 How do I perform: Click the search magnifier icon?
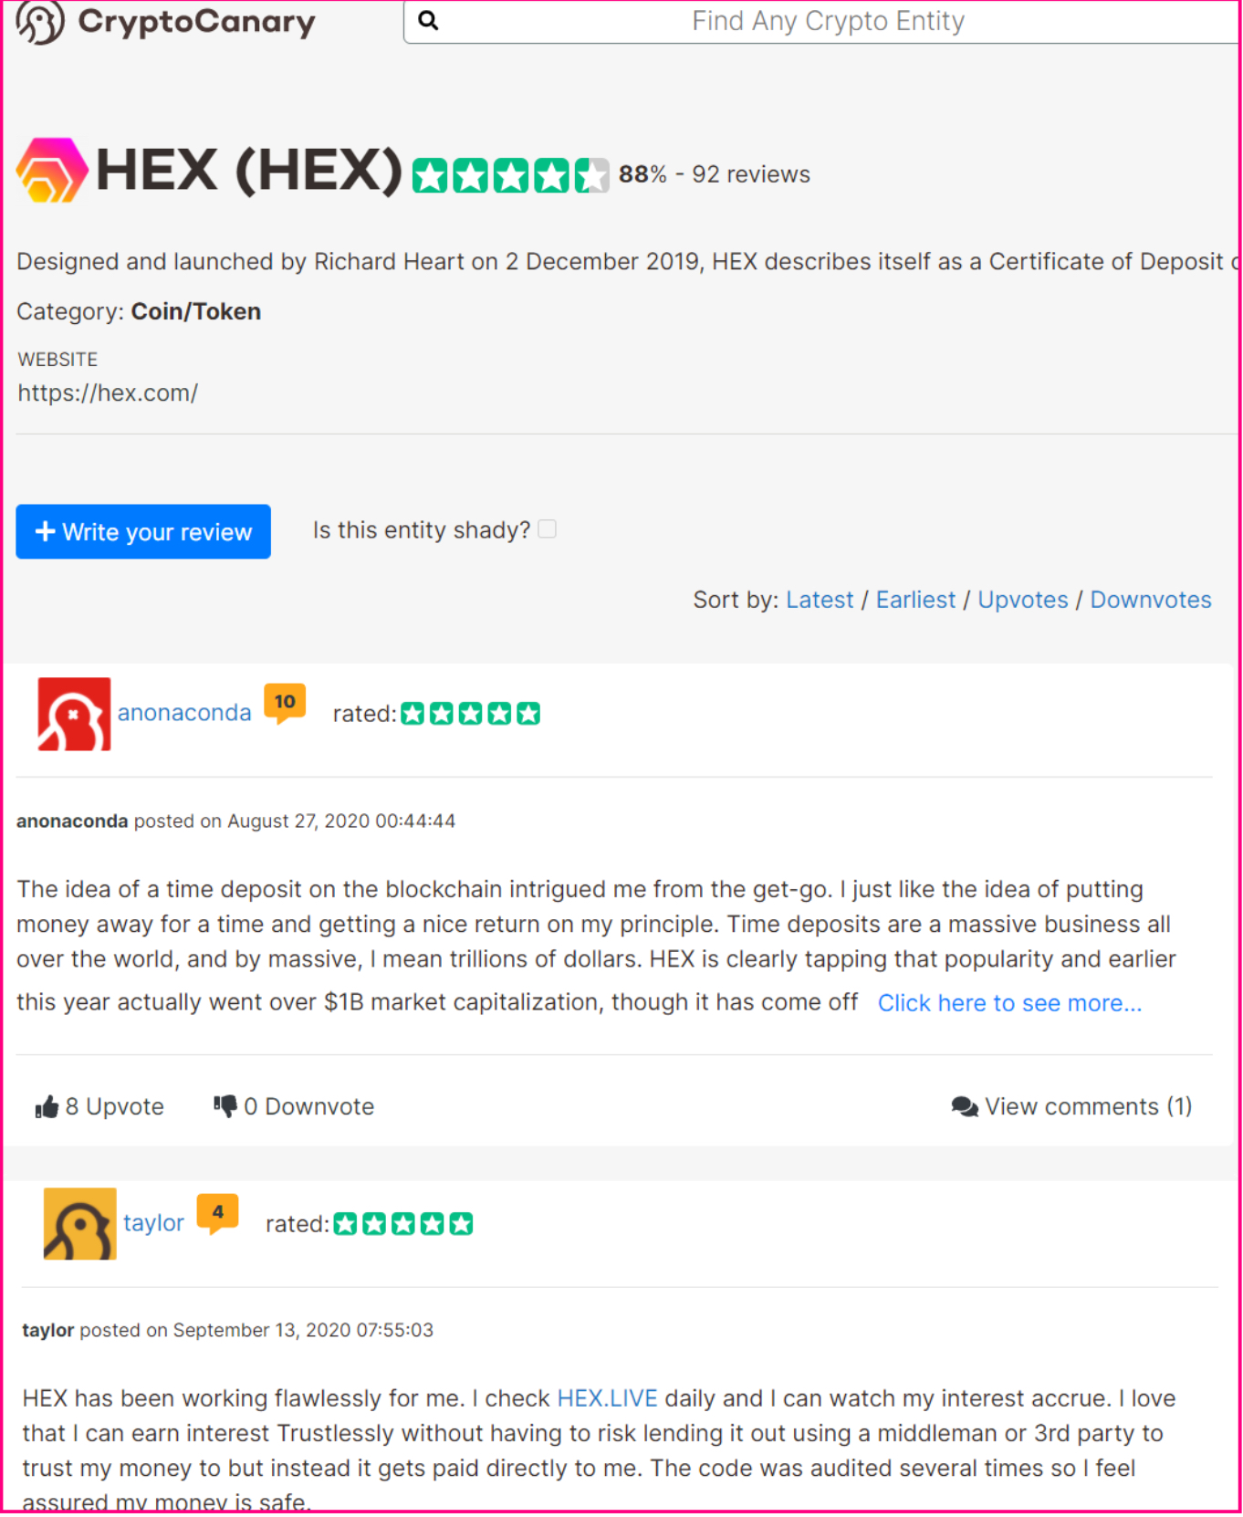[428, 20]
